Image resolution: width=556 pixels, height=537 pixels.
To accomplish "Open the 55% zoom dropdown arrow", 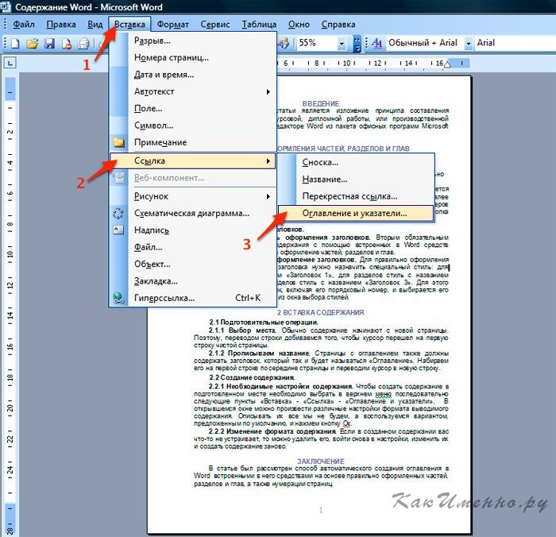I will (342, 43).
